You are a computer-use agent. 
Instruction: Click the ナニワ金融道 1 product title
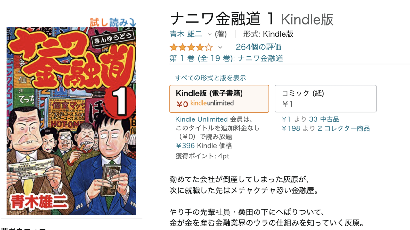coord(222,19)
